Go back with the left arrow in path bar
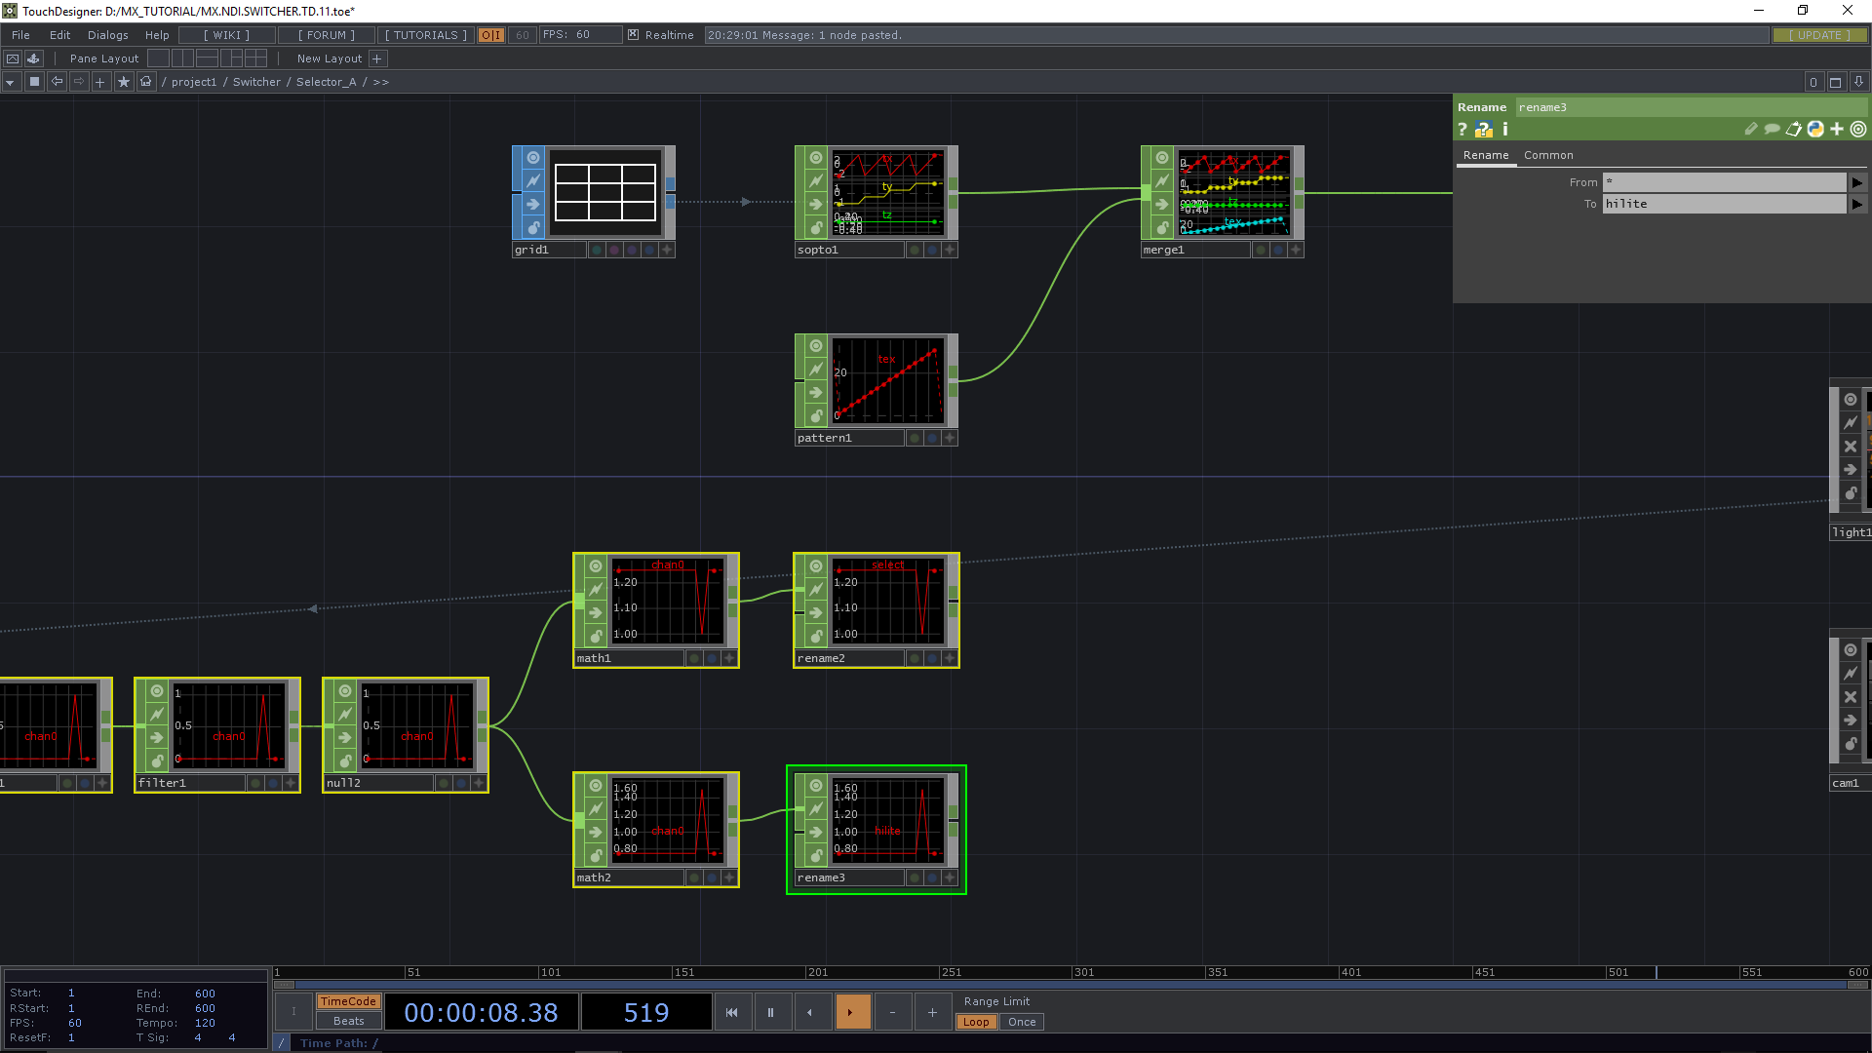Screen dimensions: 1872x1053 point(57,82)
